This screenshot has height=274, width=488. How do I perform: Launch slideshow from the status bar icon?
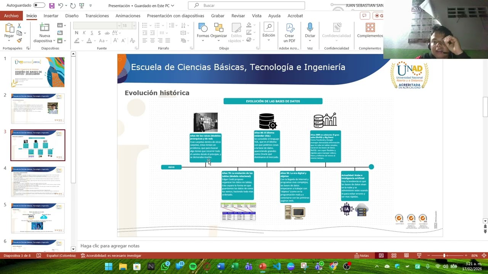pos(419,255)
